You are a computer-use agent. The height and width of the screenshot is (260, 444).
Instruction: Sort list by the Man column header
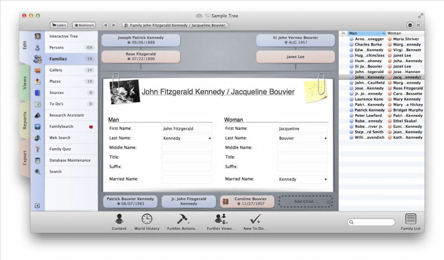click(x=367, y=33)
